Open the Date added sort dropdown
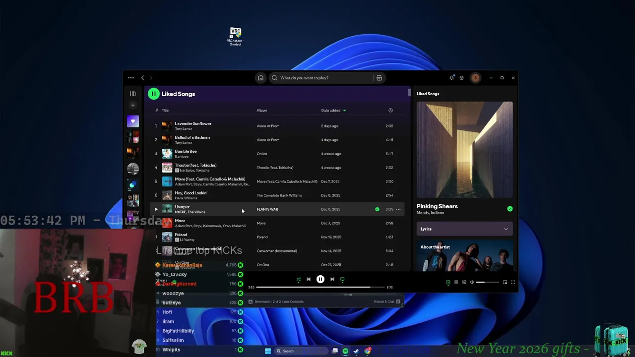 pos(333,111)
